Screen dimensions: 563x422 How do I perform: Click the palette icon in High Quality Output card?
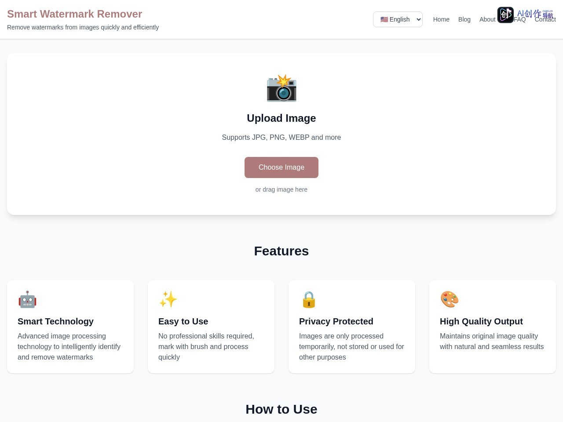click(x=449, y=299)
